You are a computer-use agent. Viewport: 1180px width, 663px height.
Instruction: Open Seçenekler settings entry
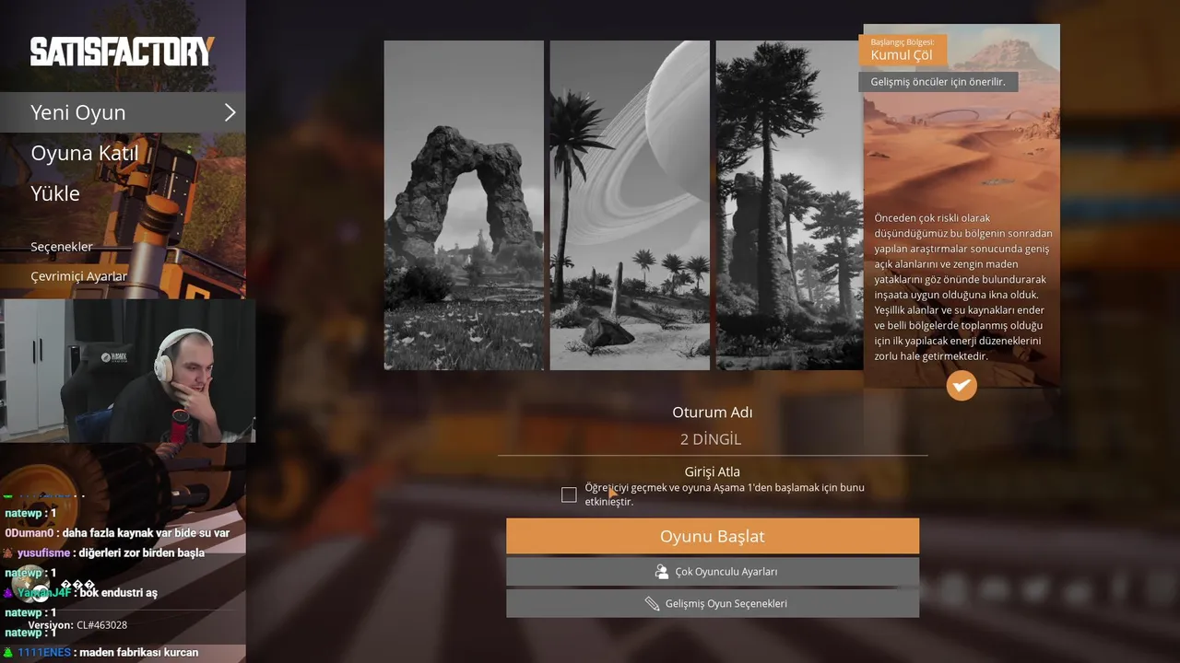click(62, 247)
